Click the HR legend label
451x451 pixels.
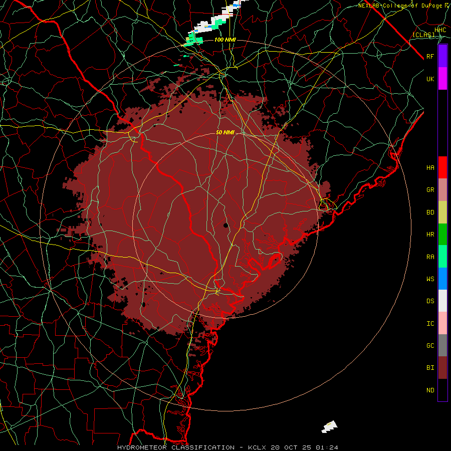(430, 235)
